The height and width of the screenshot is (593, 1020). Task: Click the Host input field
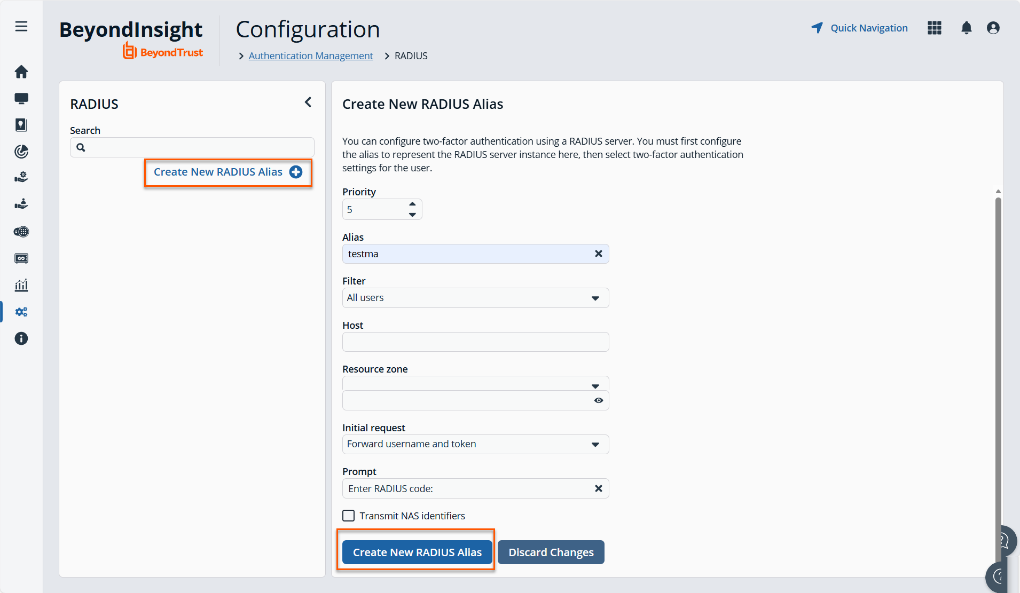coord(476,342)
